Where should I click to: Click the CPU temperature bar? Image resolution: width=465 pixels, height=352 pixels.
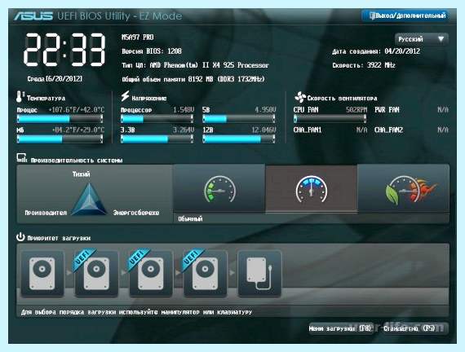[60, 119]
